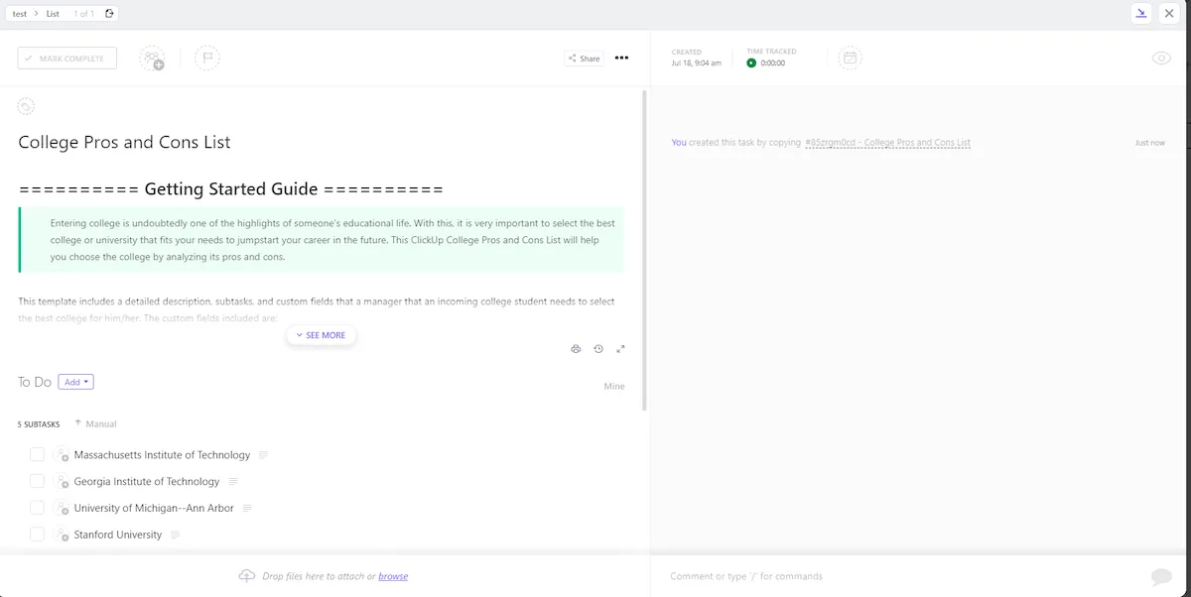Click the add assignee icon in header

[152, 59]
